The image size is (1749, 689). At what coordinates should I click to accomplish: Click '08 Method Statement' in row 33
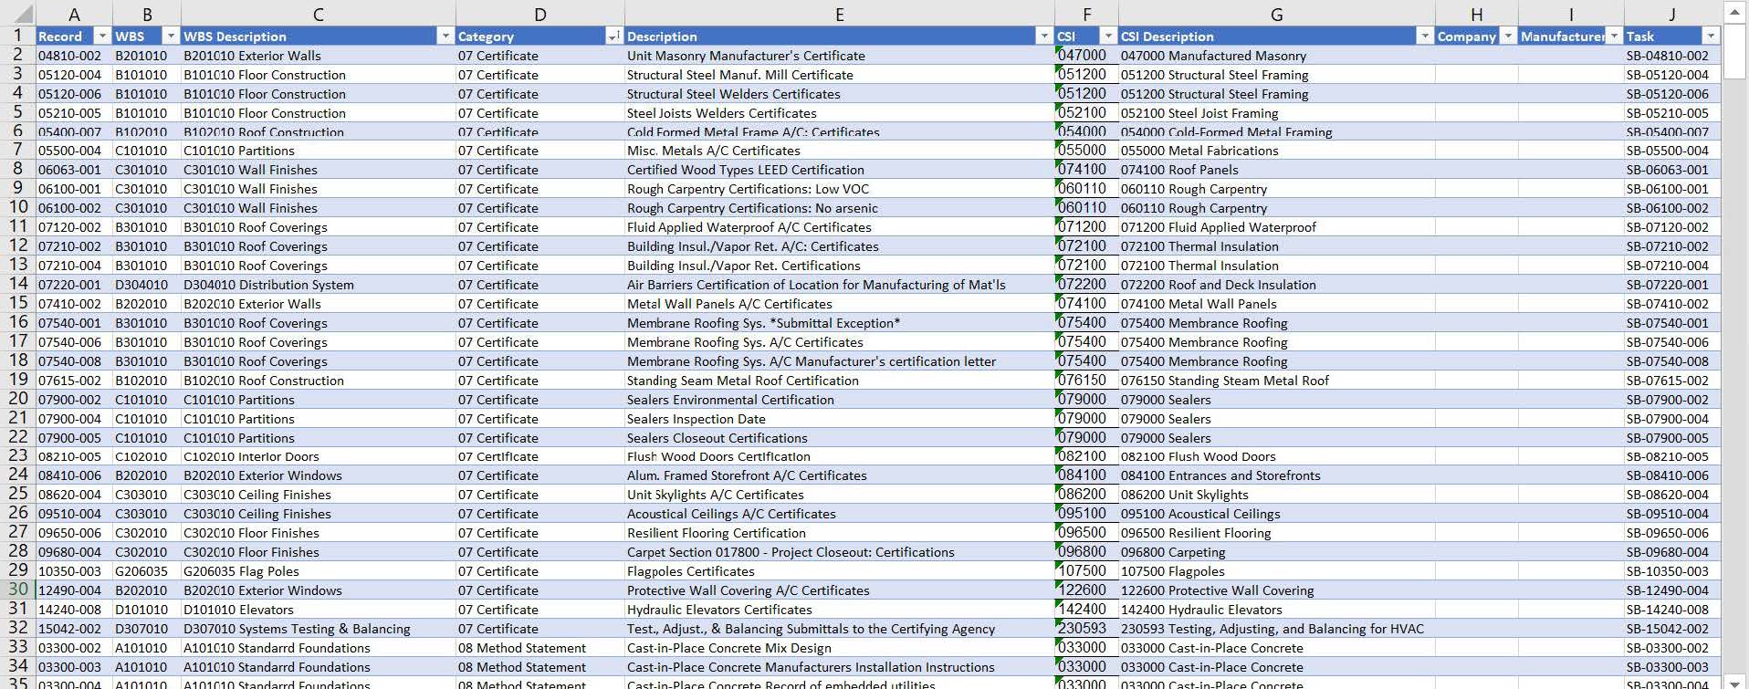539,648
